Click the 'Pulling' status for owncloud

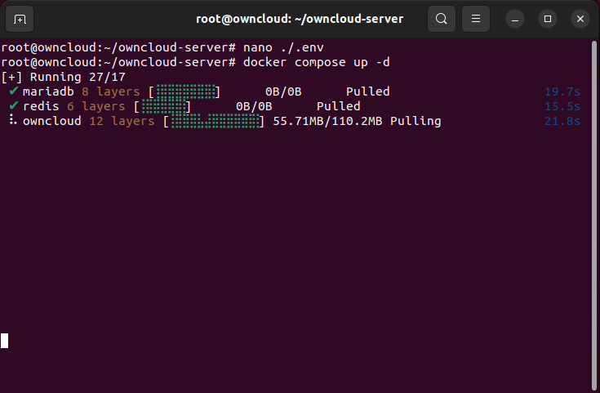point(416,121)
